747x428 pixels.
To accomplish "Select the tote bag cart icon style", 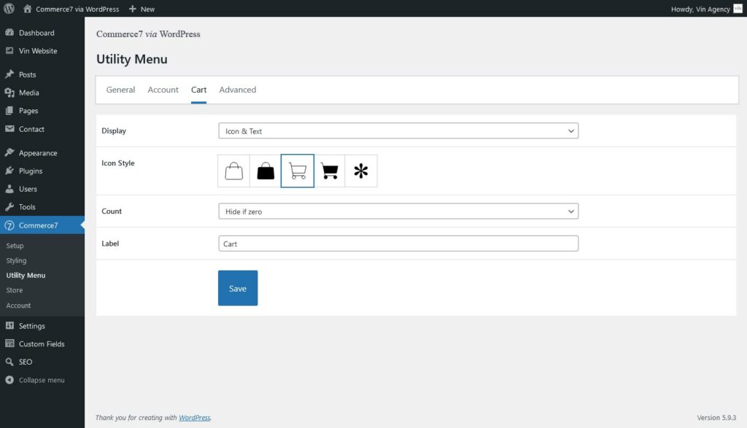I will [x=233, y=170].
